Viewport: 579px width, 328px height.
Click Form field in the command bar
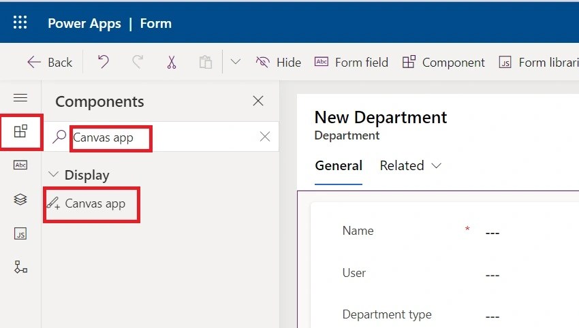point(351,62)
